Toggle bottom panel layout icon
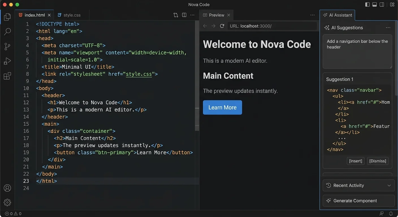The height and width of the screenshot is (217, 398). point(375,5)
